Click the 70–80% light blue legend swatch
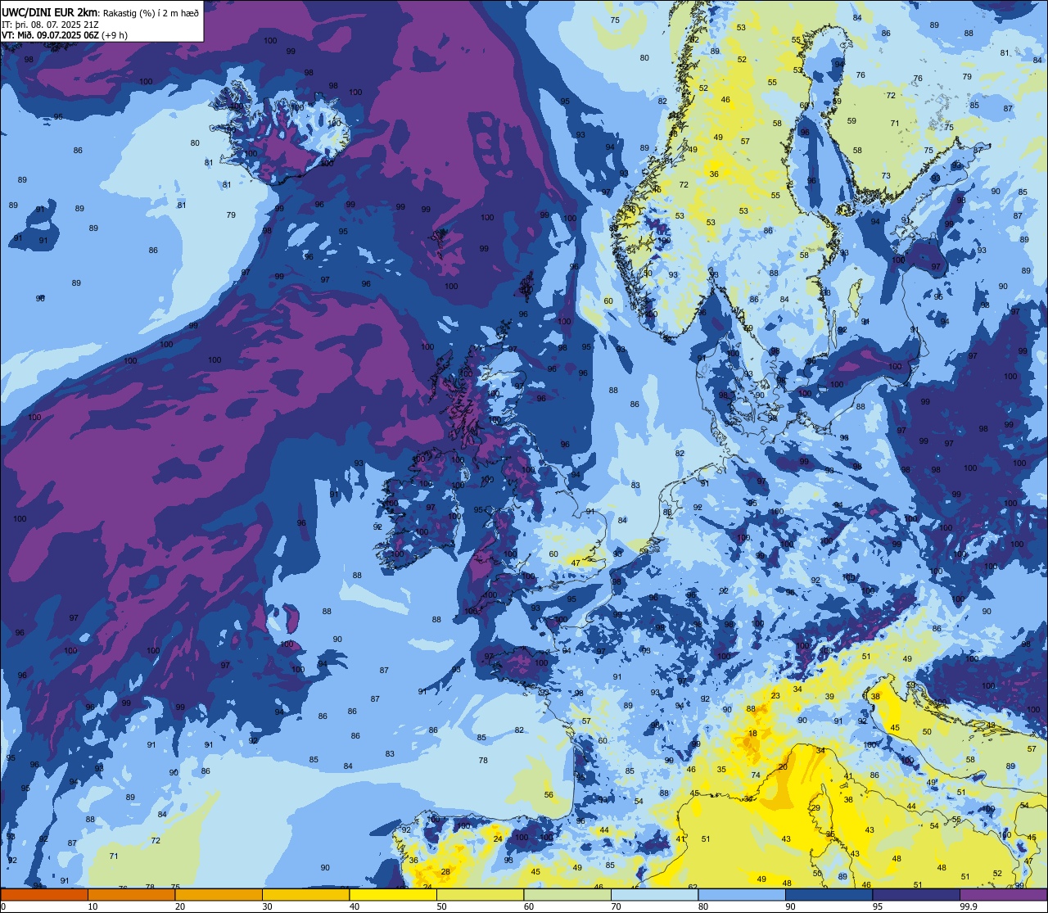Screen dimensions: 1048x913 coord(654,894)
